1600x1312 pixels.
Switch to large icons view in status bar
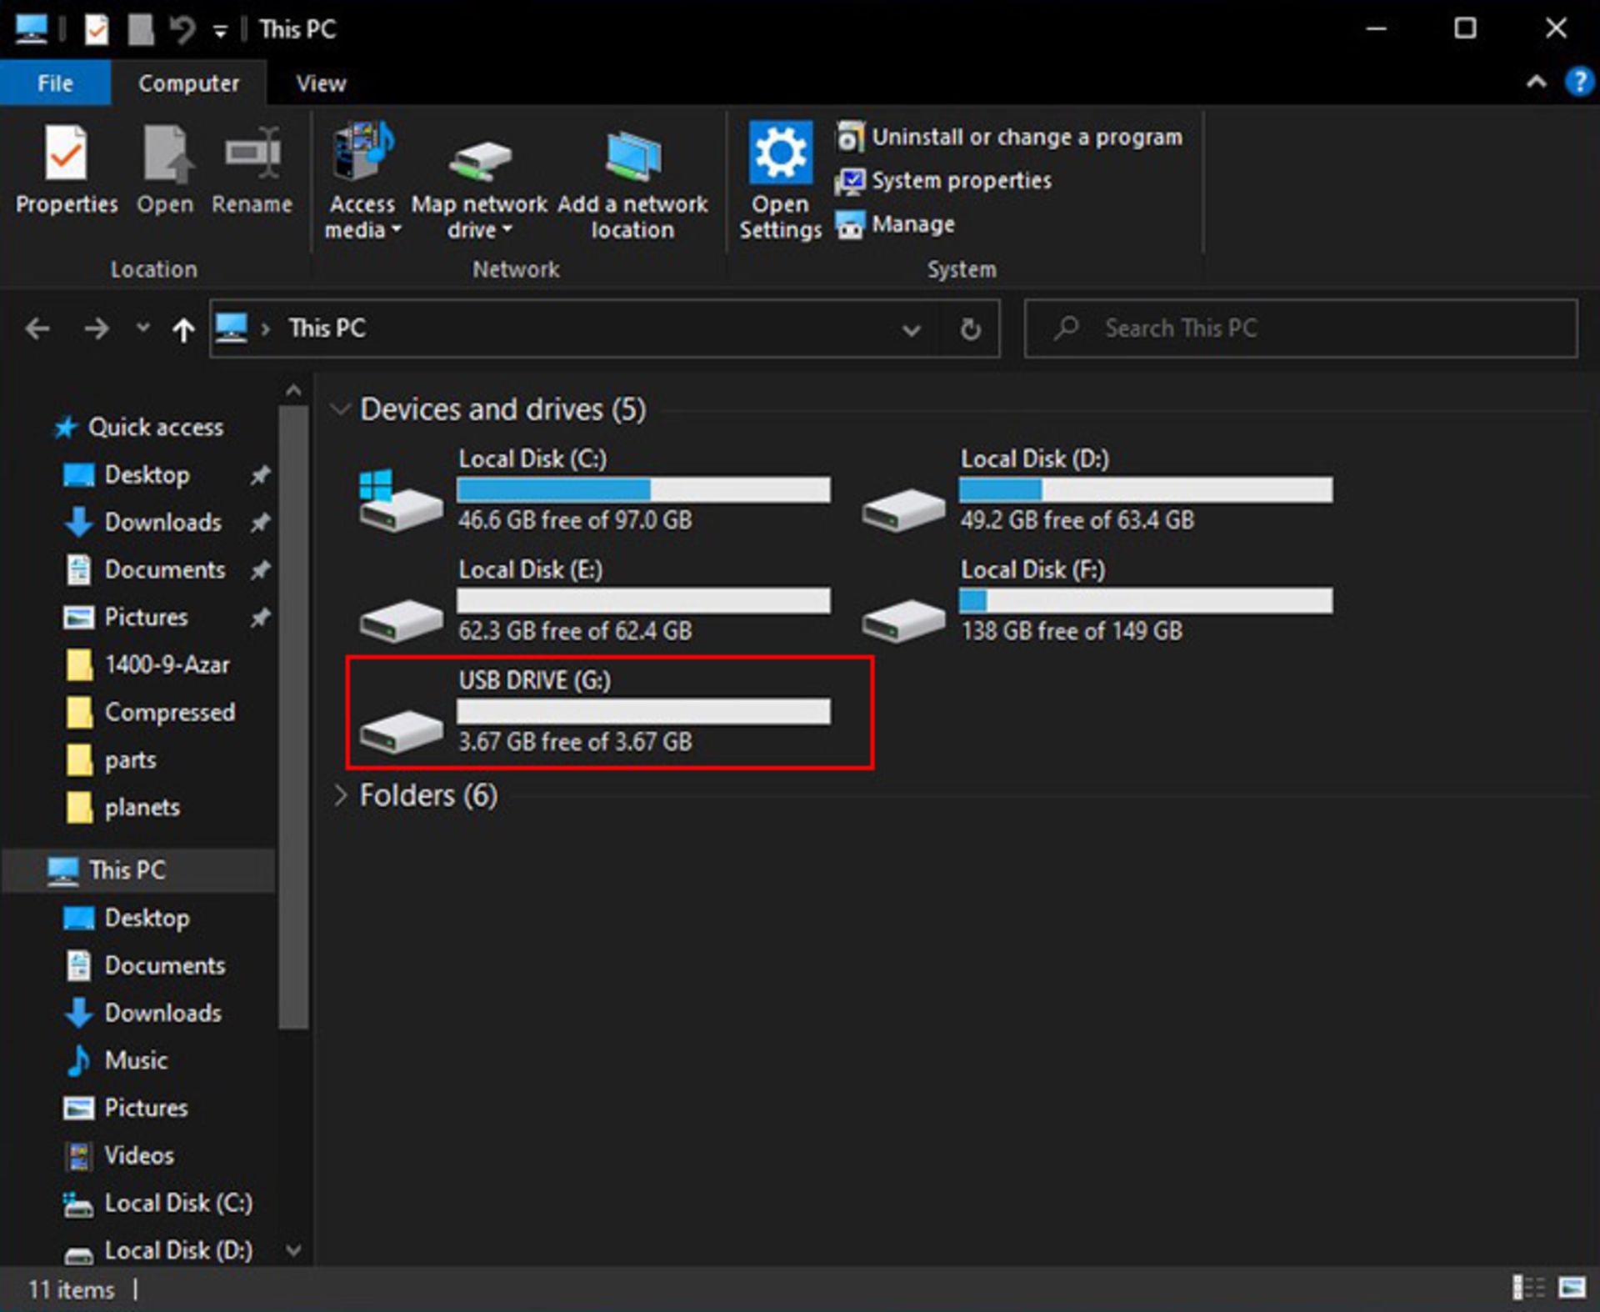(x=1572, y=1288)
